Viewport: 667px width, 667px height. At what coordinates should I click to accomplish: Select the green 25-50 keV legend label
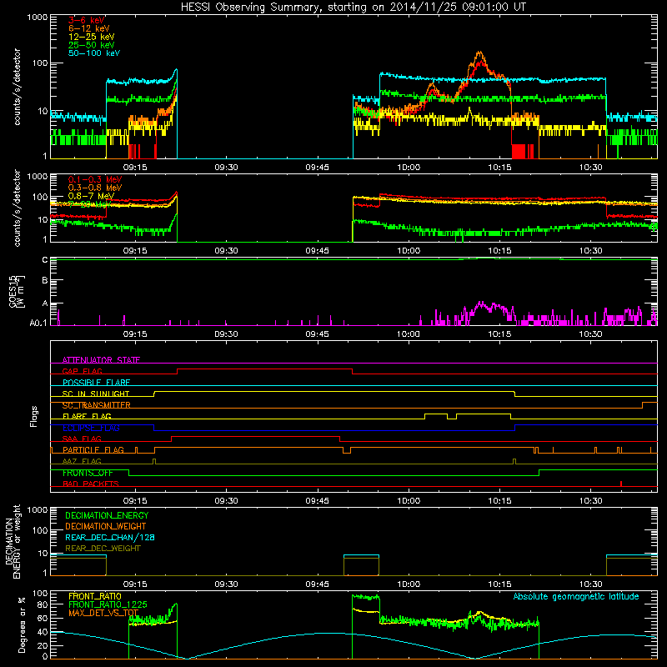coord(91,45)
